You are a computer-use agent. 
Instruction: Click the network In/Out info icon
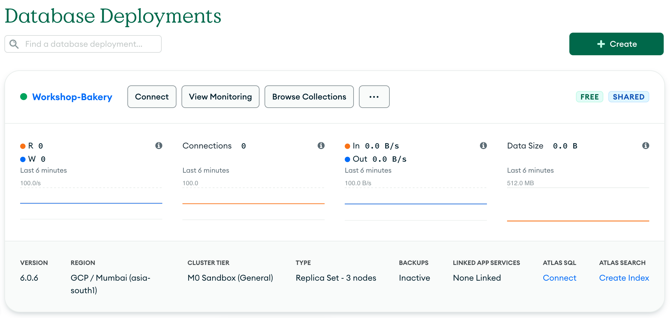point(483,146)
